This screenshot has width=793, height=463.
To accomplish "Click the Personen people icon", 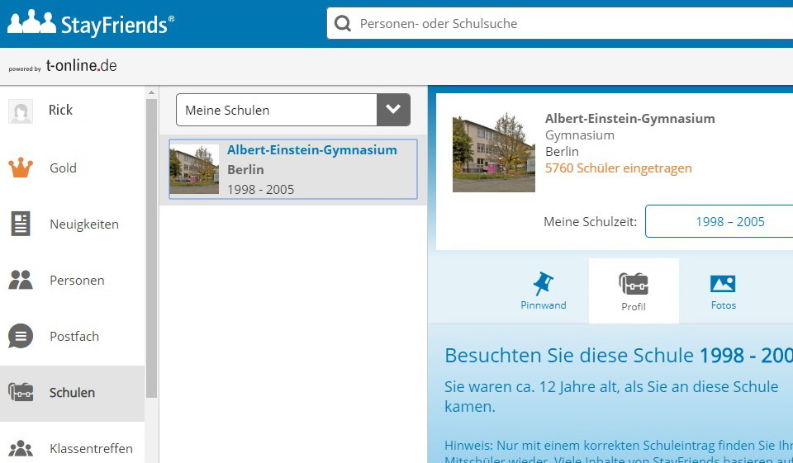I will pyautogui.click(x=21, y=280).
